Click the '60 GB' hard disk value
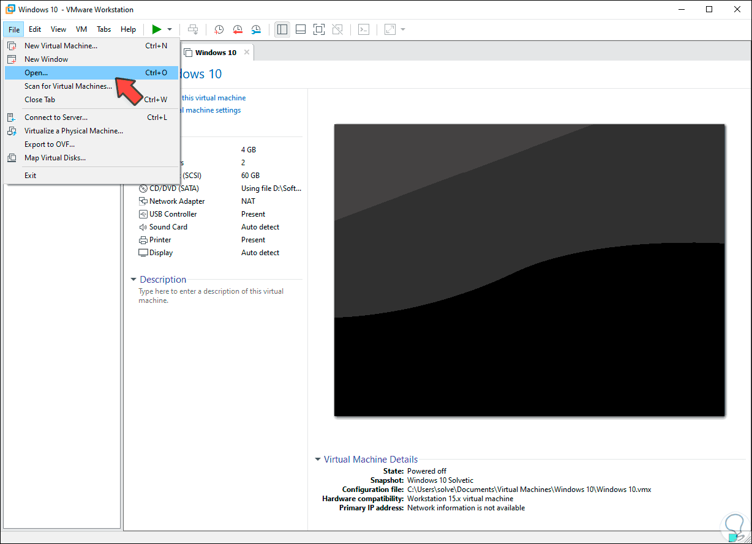The height and width of the screenshot is (544, 752). 250,176
